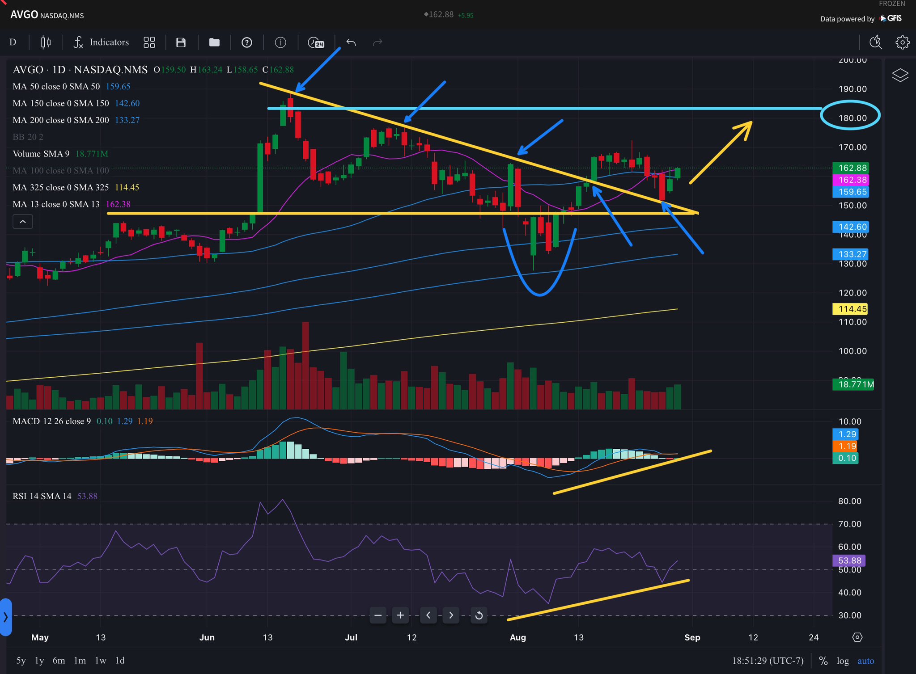
Task: Open the object layers panel icon
Action: pyautogui.click(x=900, y=75)
